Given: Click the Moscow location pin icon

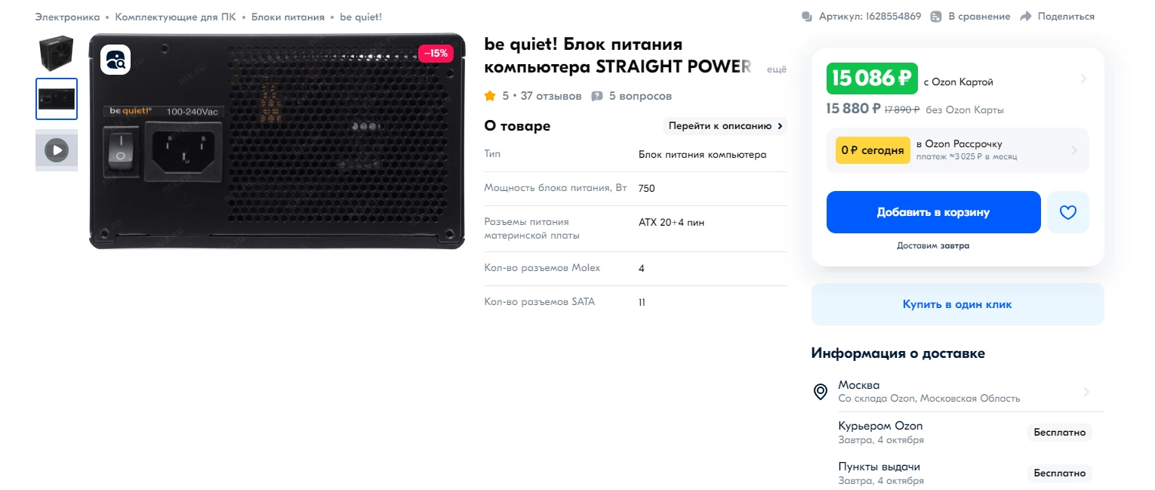Looking at the screenshot, I should [820, 391].
